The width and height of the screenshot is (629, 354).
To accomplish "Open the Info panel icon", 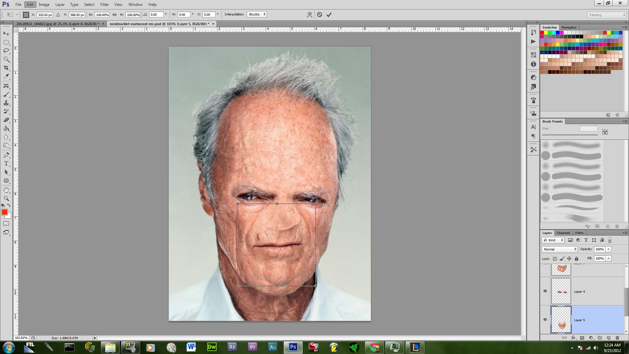I will pos(533,64).
